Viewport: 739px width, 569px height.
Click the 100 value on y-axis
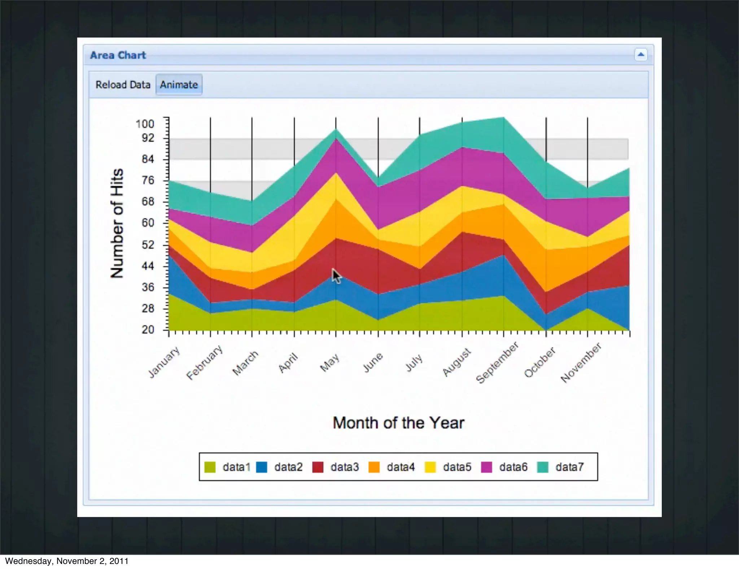point(145,124)
